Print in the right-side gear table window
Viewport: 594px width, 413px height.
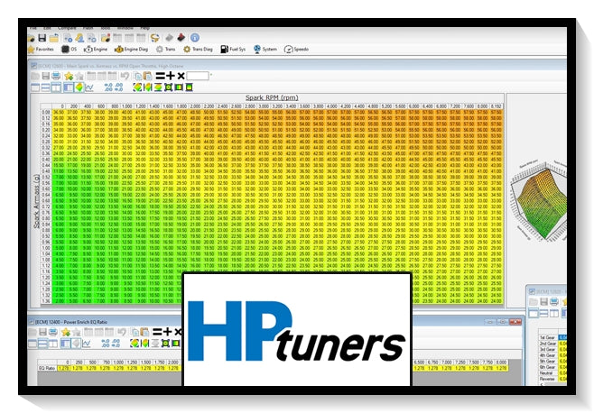coord(554,302)
